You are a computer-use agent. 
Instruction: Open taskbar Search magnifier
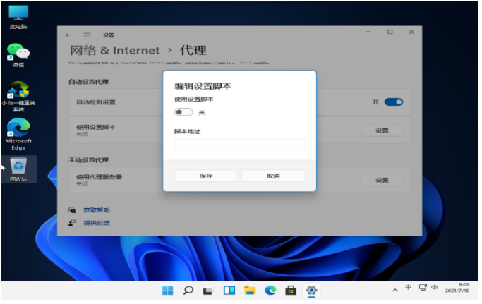click(x=188, y=291)
